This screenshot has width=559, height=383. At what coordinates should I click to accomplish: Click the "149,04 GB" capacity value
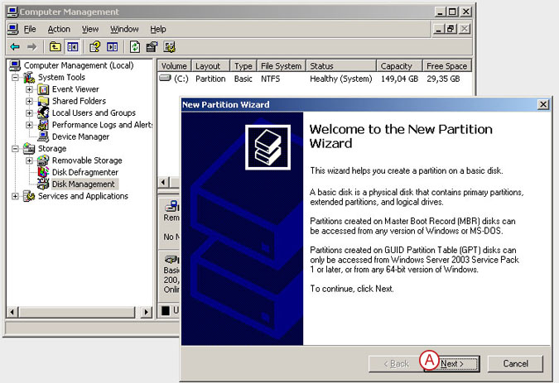pyautogui.click(x=399, y=79)
